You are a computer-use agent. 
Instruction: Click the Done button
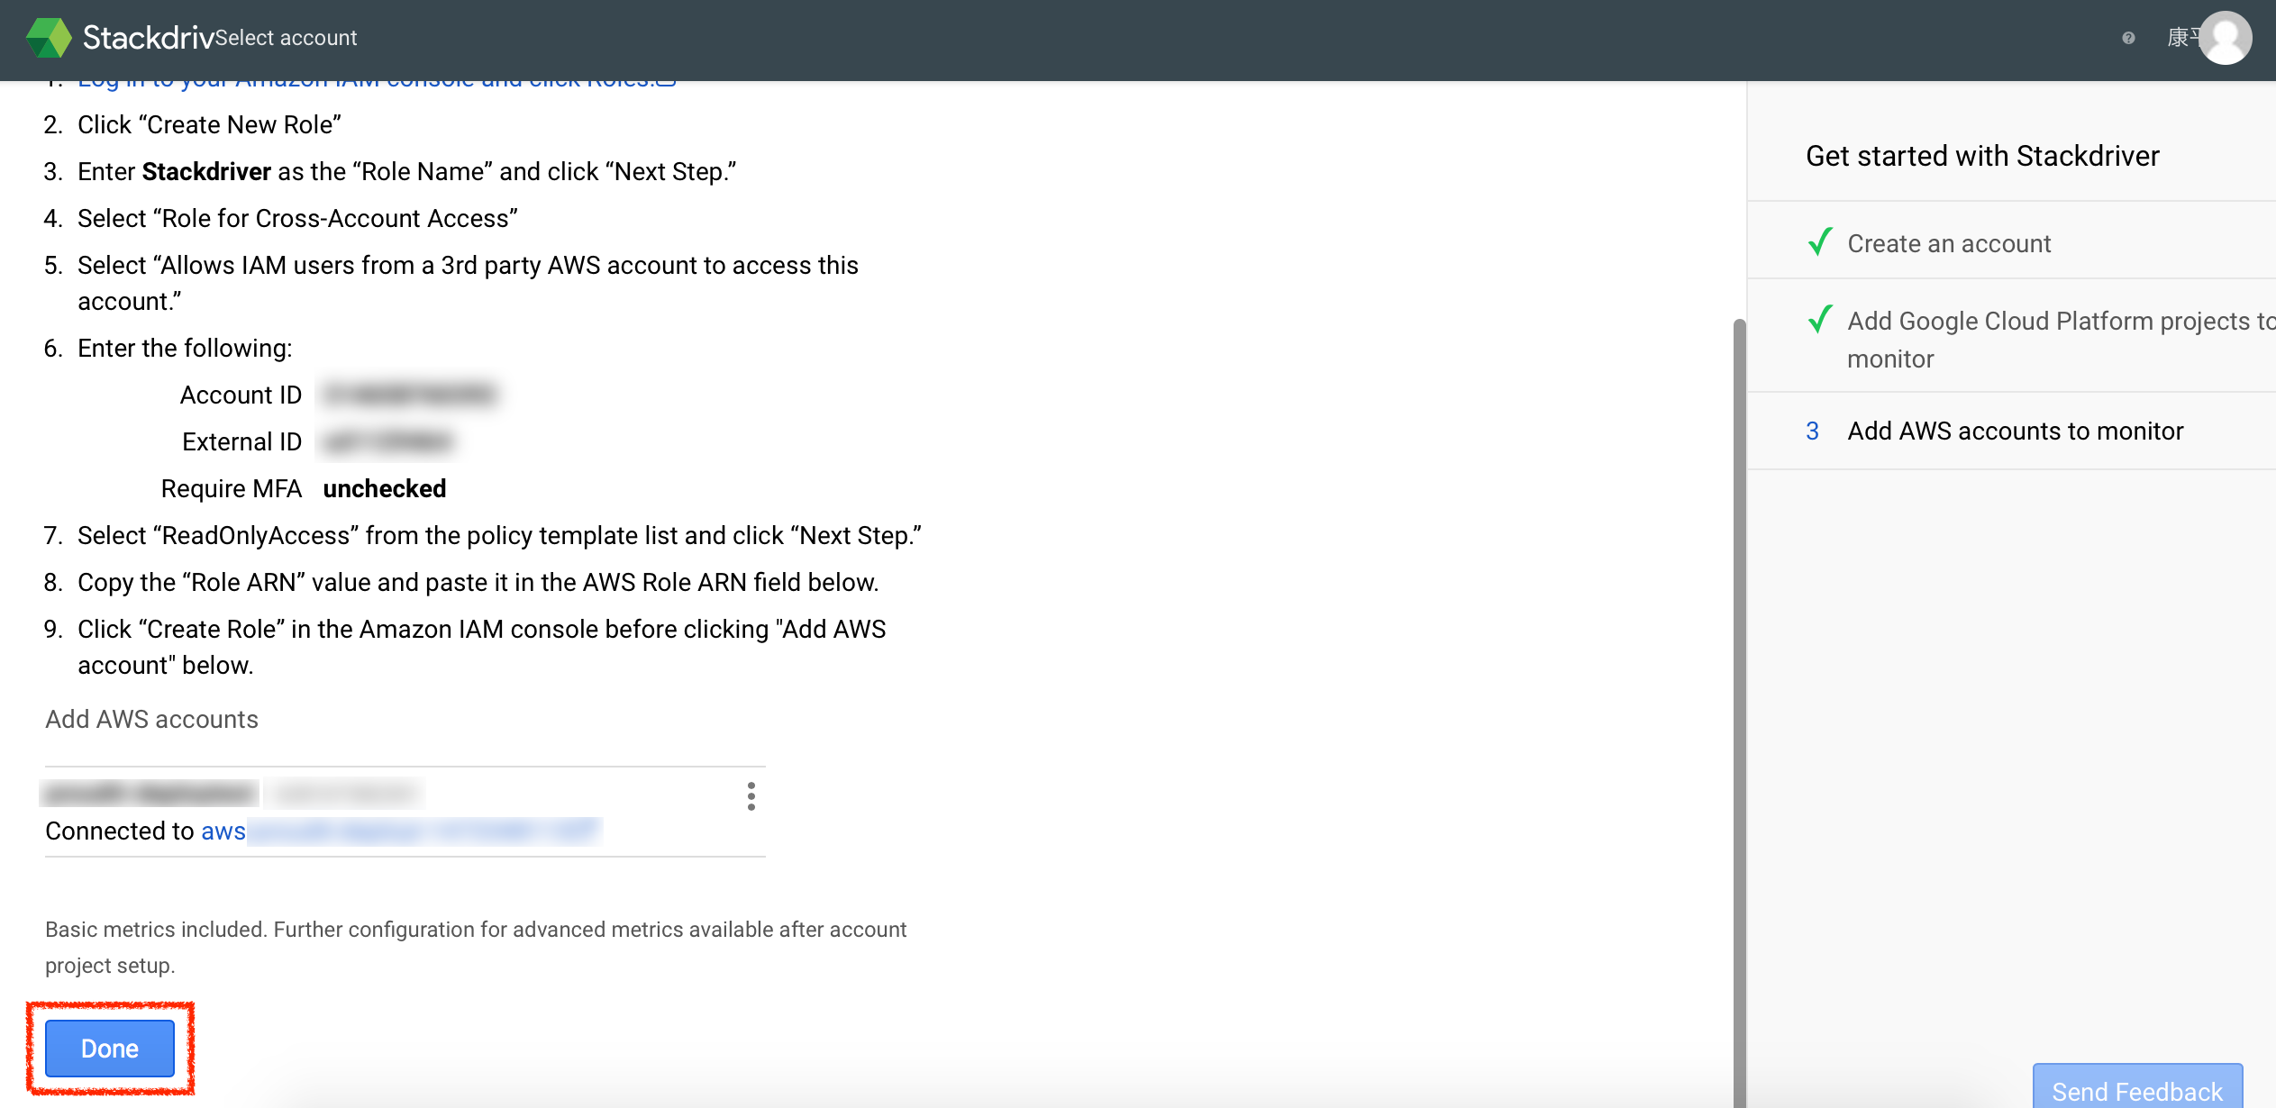109,1048
